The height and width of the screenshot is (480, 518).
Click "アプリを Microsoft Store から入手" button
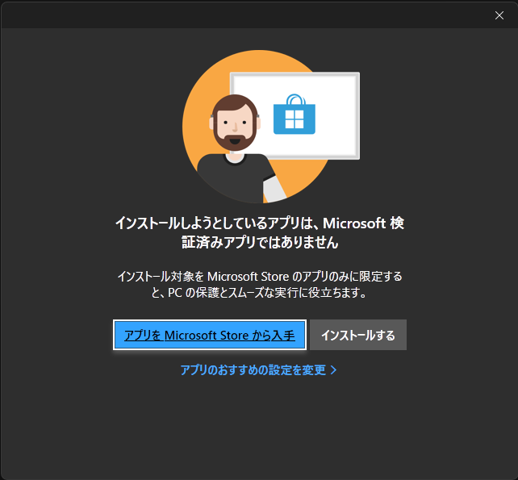[210, 335]
